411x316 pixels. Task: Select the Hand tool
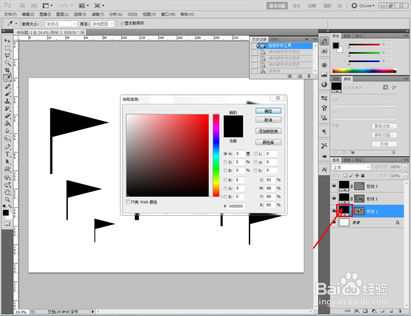point(7,192)
